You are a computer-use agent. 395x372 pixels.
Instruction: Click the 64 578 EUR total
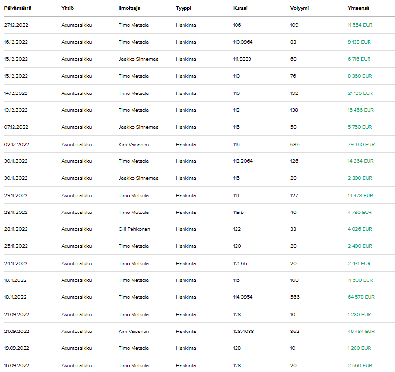click(361, 297)
